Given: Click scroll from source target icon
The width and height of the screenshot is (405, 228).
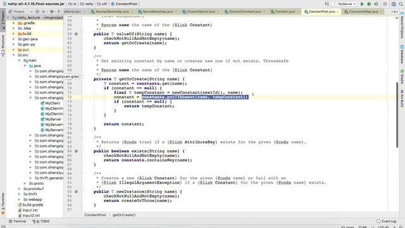Looking at the screenshot, I should pos(37,11).
